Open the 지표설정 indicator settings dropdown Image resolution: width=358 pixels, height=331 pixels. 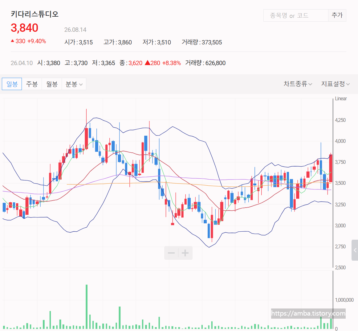336,84
